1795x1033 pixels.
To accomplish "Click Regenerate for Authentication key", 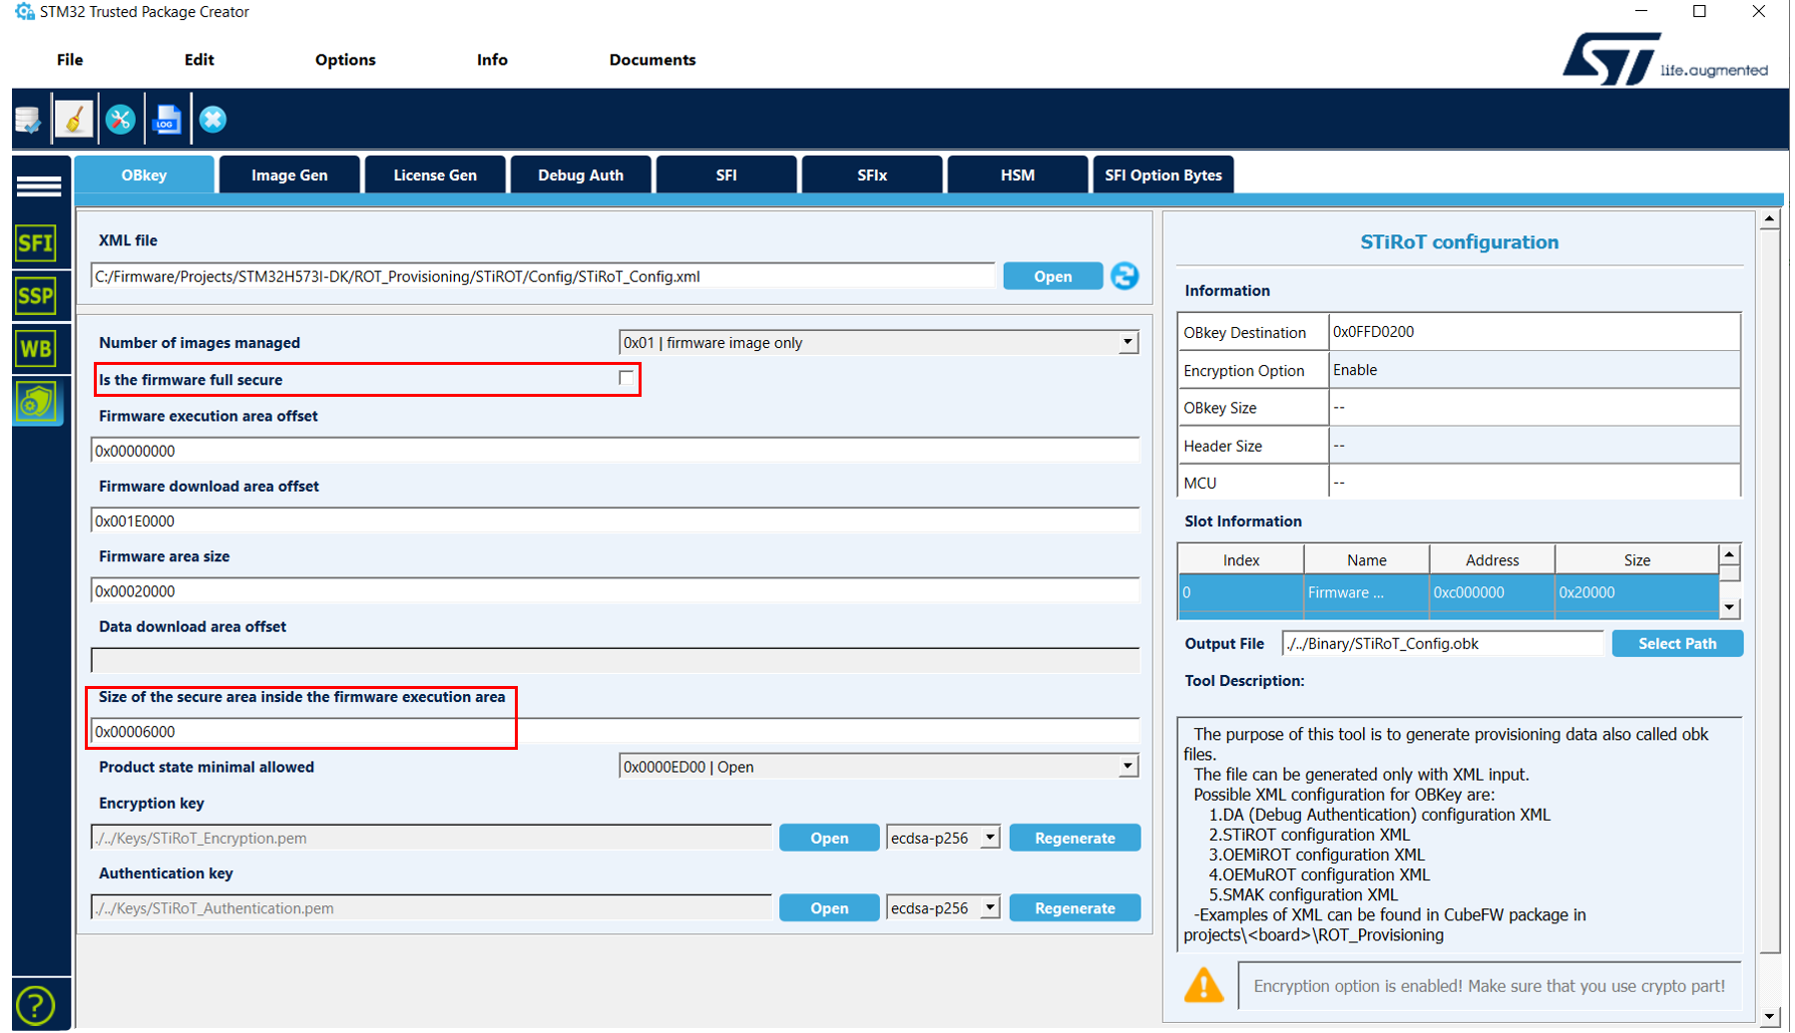I will tap(1075, 908).
